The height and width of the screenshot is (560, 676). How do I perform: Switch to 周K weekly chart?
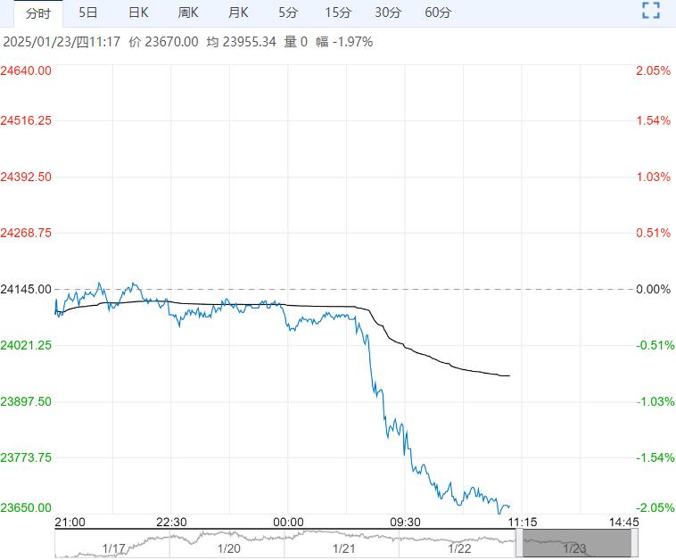coord(188,12)
